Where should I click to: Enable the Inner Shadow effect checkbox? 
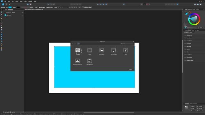pos(186,41)
